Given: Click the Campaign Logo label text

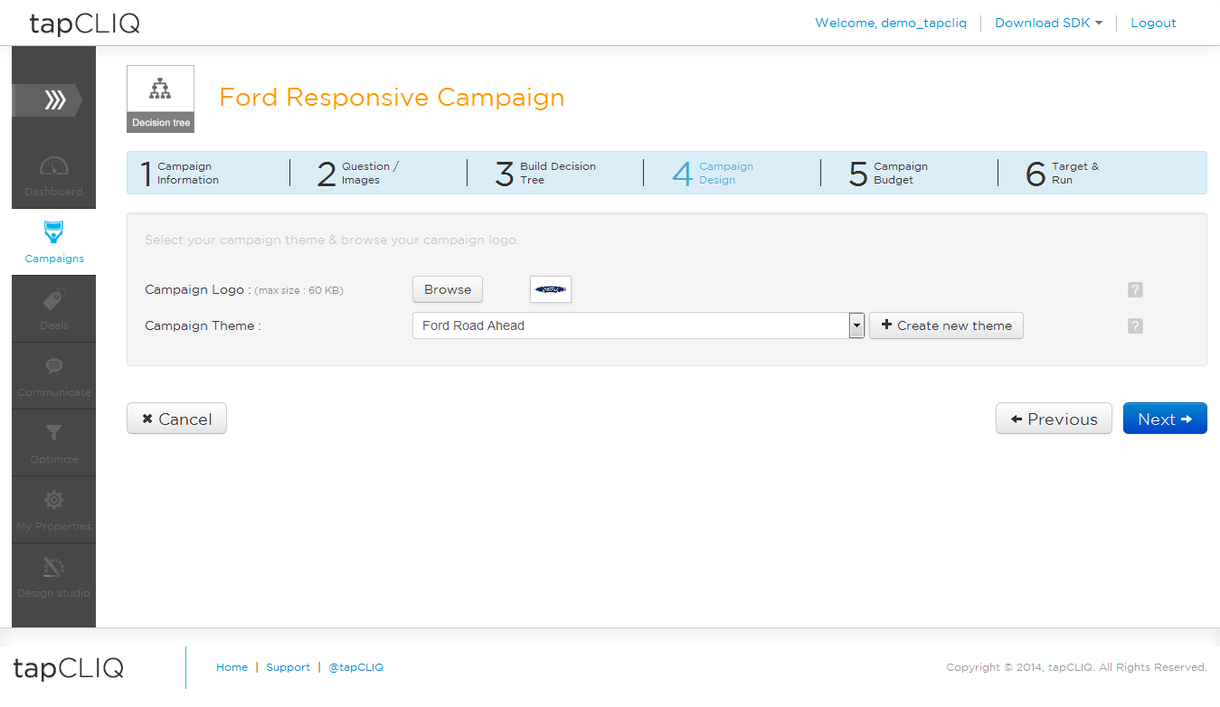Looking at the screenshot, I should click(x=197, y=289).
